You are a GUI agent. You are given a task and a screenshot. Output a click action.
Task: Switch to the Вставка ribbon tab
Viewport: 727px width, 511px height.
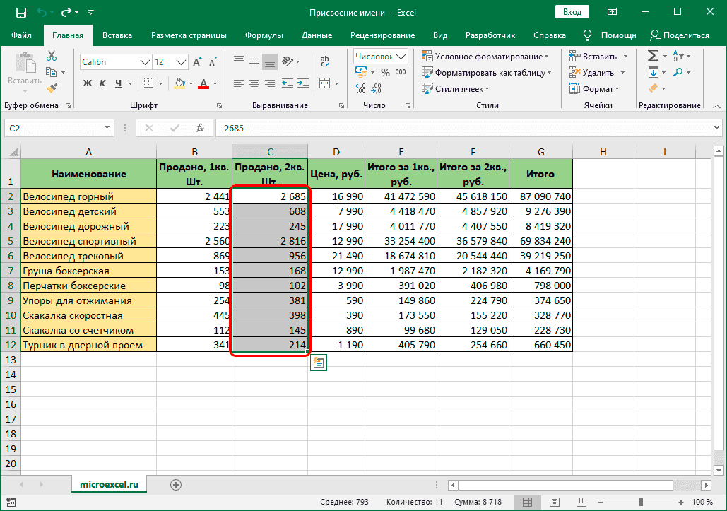coord(117,35)
